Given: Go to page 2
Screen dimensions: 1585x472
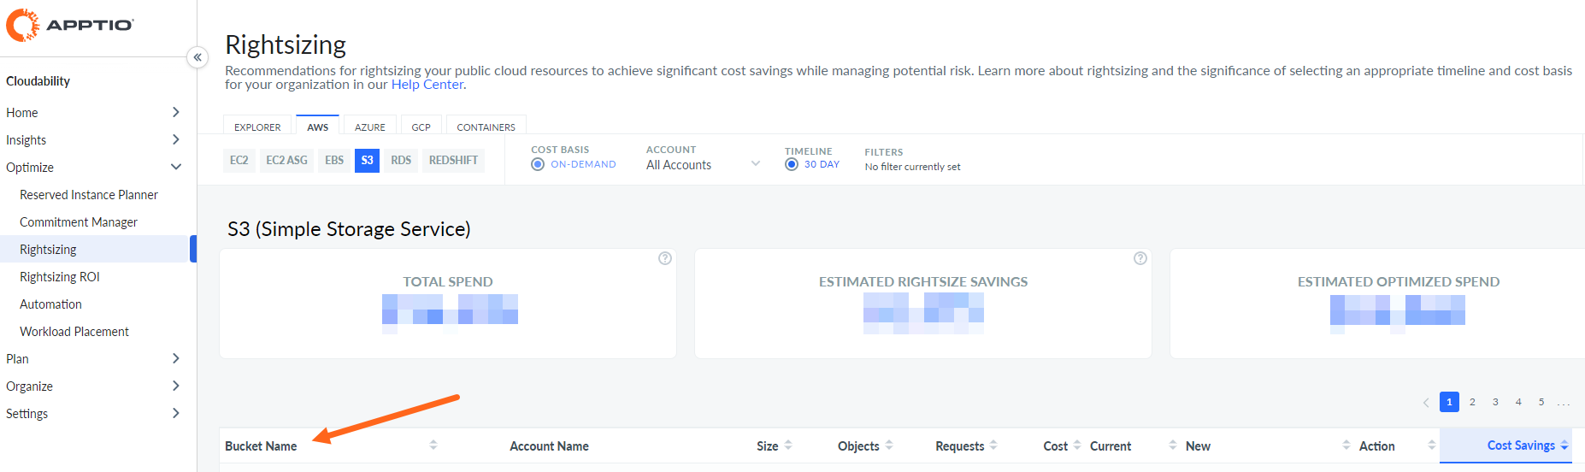Looking at the screenshot, I should [1472, 402].
